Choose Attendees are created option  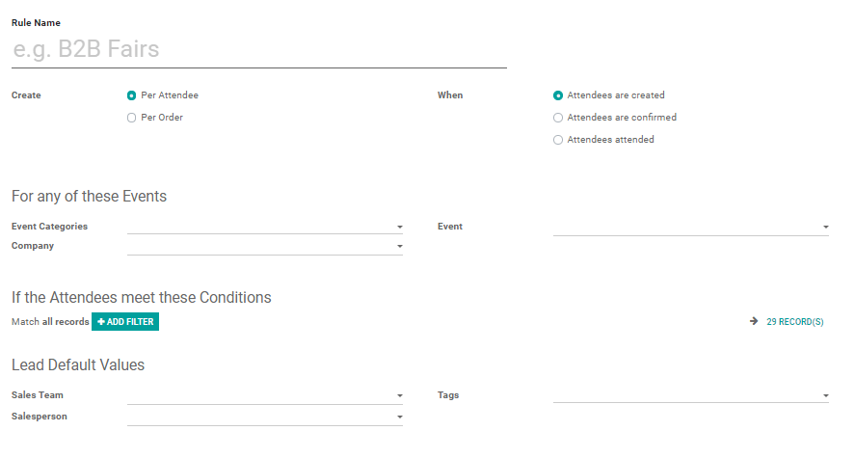558,95
